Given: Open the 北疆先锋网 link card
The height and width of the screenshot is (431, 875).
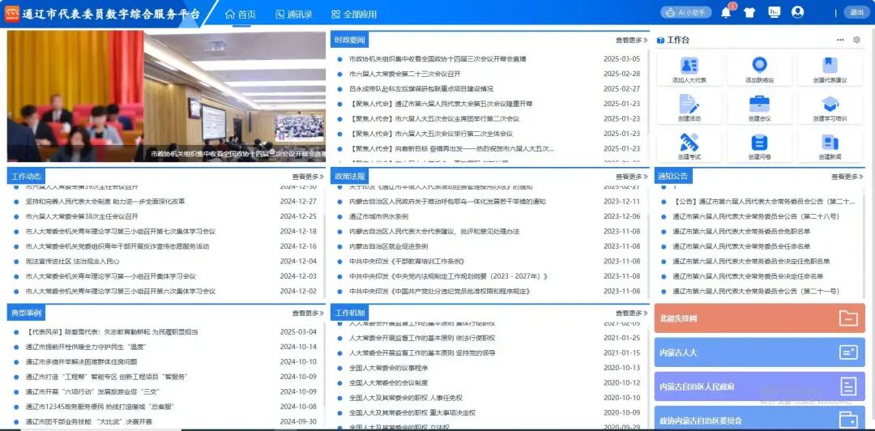Looking at the screenshot, I should click(759, 318).
